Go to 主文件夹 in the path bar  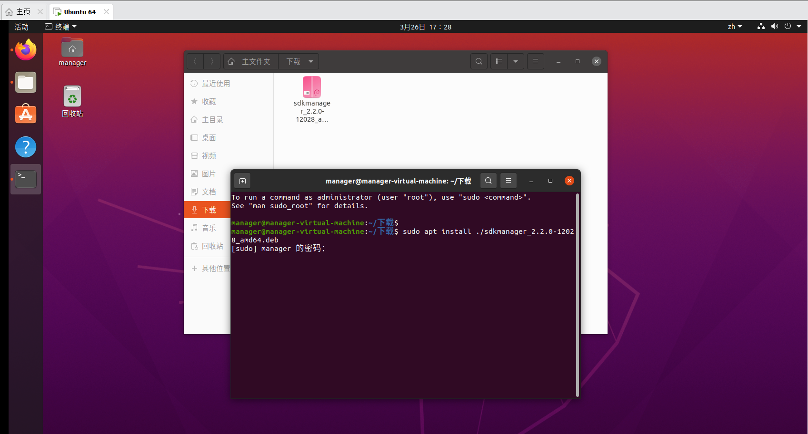(250, 61)
